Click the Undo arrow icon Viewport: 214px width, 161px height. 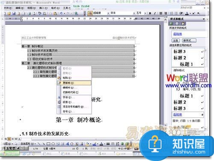[x=61, y=14]
